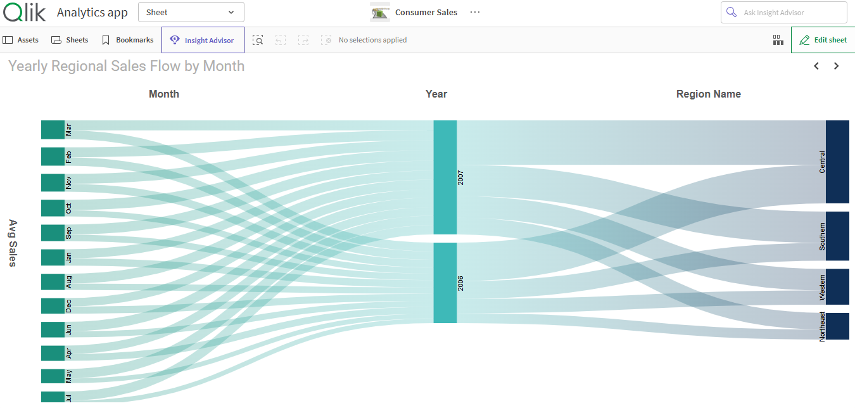855x408 pixels.
Task: Toggle the Insight Advisor panel
Action: 203,39
